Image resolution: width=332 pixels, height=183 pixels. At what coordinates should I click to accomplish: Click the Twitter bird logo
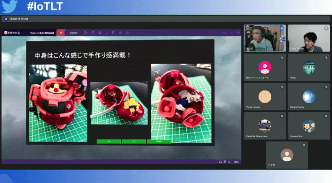pos(9,6)
